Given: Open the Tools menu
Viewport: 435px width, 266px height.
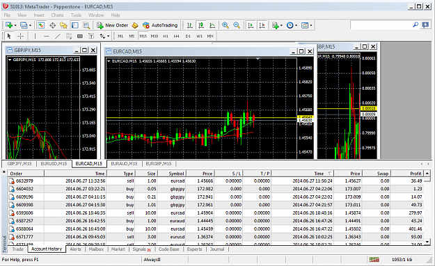Looking at the screenshot, I should (76, 15).
